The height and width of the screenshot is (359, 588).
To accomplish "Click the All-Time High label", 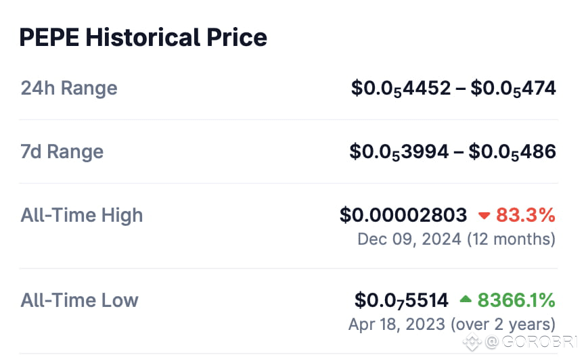I will [x=82, y=216].
